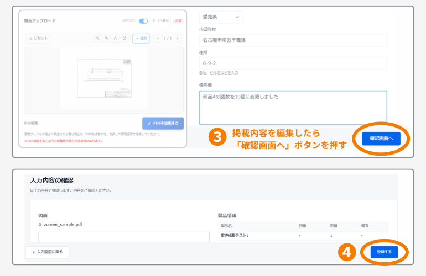This screenshot has width=426, height=276.
Task: Click the 必須 required badge
Action: pos(178,21)
